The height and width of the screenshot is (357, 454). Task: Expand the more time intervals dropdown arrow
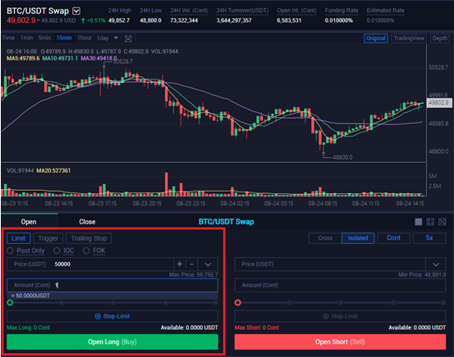click(x=116, y=38)
